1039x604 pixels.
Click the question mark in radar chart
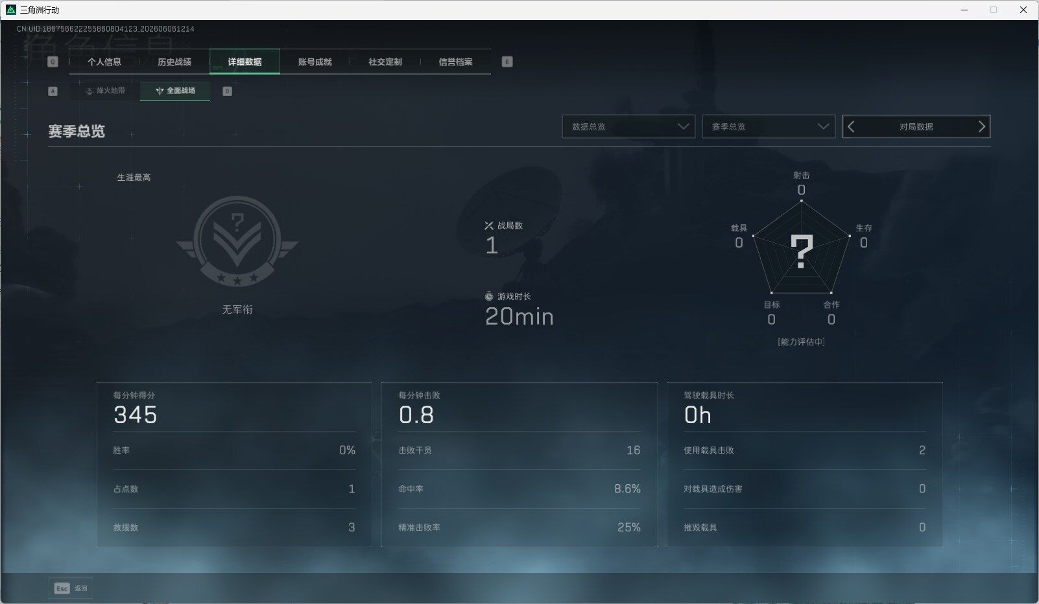click(802, 251)
